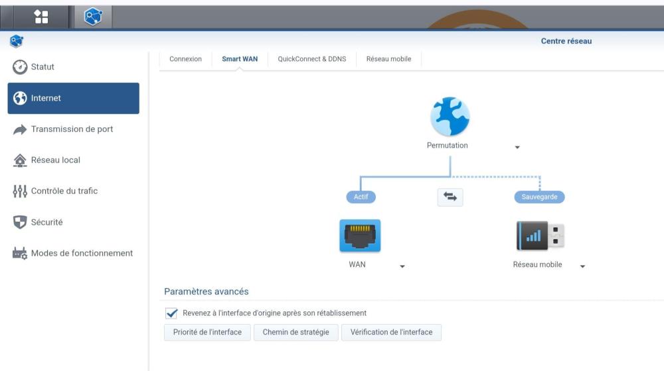The height and width of the screenshot is (371, 664).
Task: Open the main menu grid icon
Action: tap(41, 17)
